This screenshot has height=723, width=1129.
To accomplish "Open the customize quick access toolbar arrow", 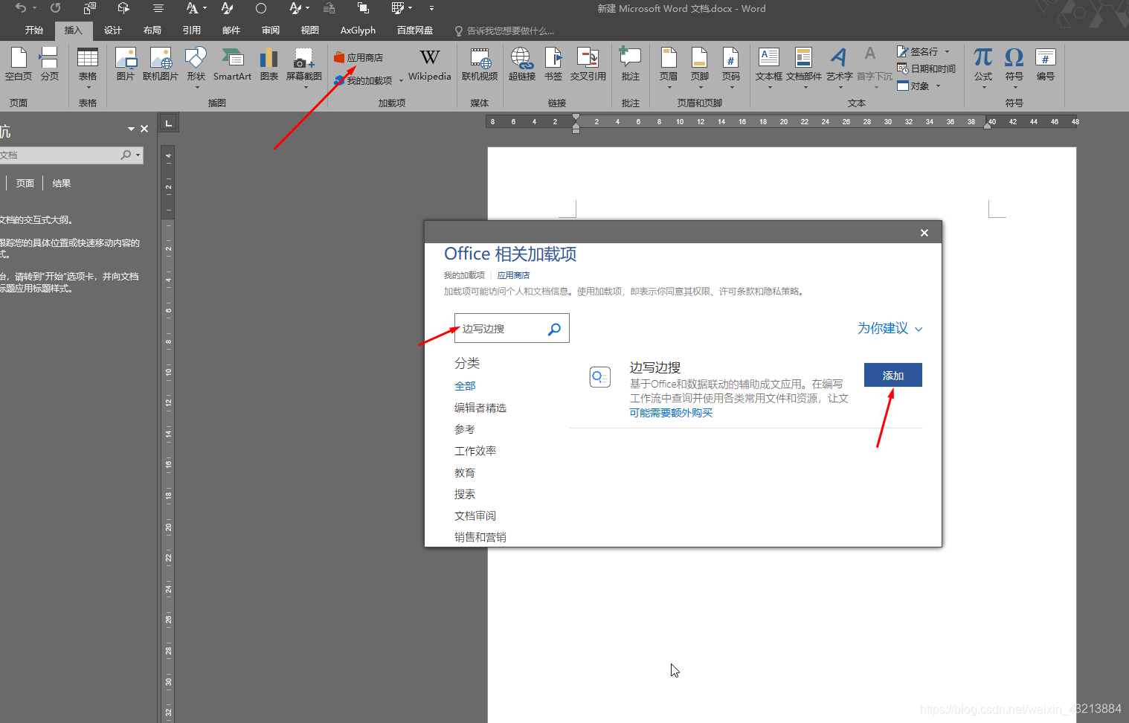I will [x=431, y=8].
